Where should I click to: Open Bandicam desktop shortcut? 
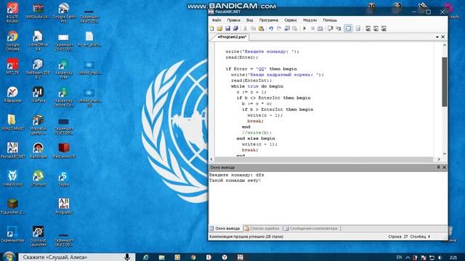(x=38, y=150)
